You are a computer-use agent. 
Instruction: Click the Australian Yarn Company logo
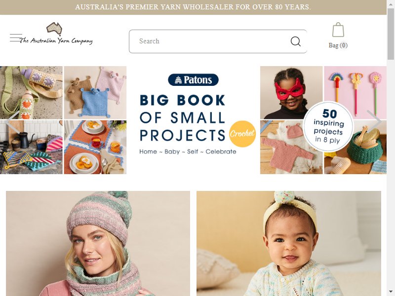point(56,34)
